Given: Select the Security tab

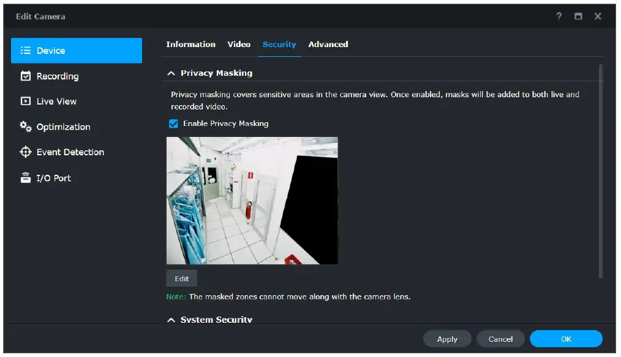Looking at the screenshot, I should [x=279, y=44].
